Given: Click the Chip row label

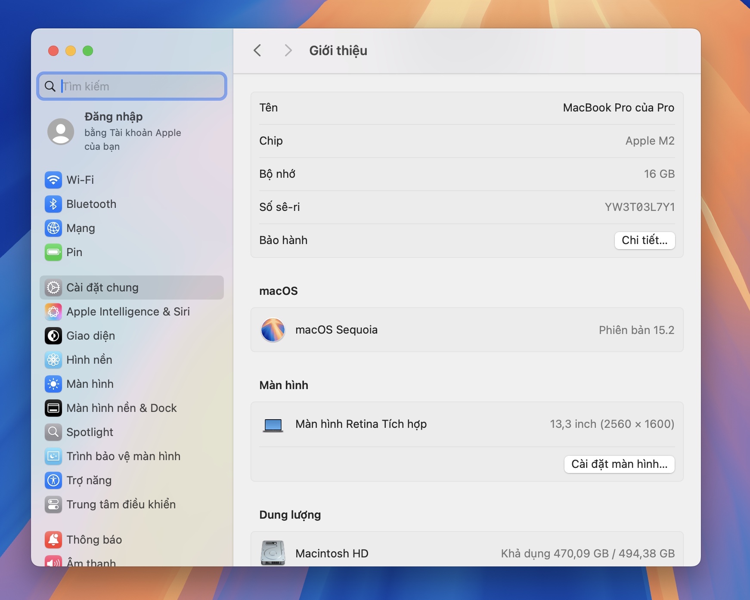Looking at the screenshot, I should click(271, 141).
